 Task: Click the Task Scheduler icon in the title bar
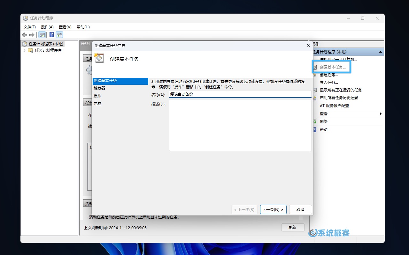(26, 18)
